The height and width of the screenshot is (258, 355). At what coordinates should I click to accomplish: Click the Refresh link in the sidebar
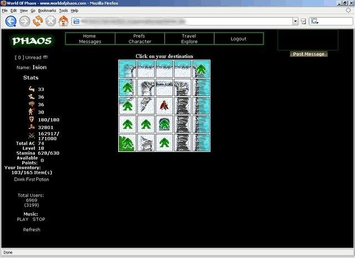tap(32, 230)
